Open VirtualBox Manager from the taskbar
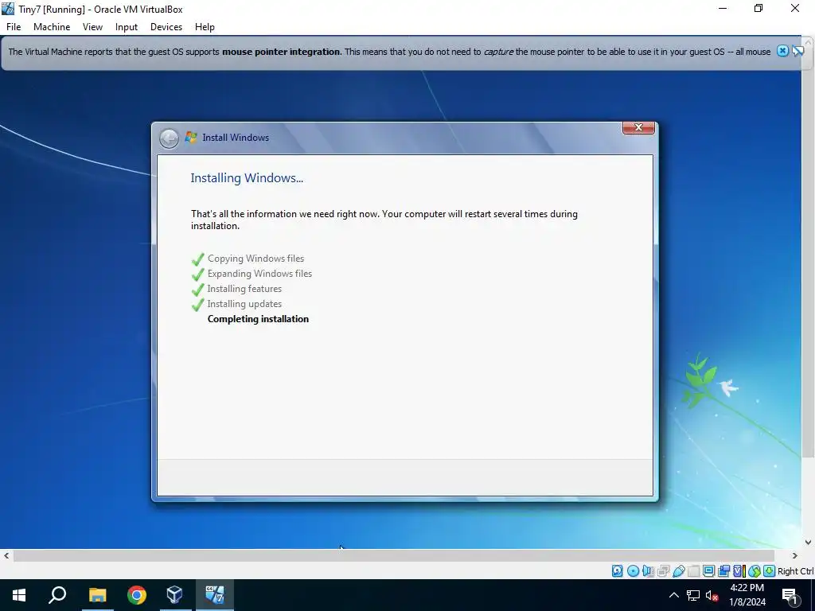Screen dimensions: 815x611 click(x=174, y=595)
